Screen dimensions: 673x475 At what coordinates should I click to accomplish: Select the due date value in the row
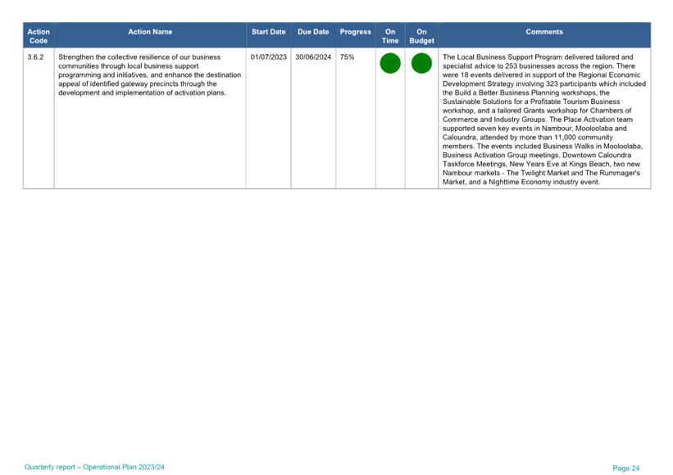click(312, 57)
